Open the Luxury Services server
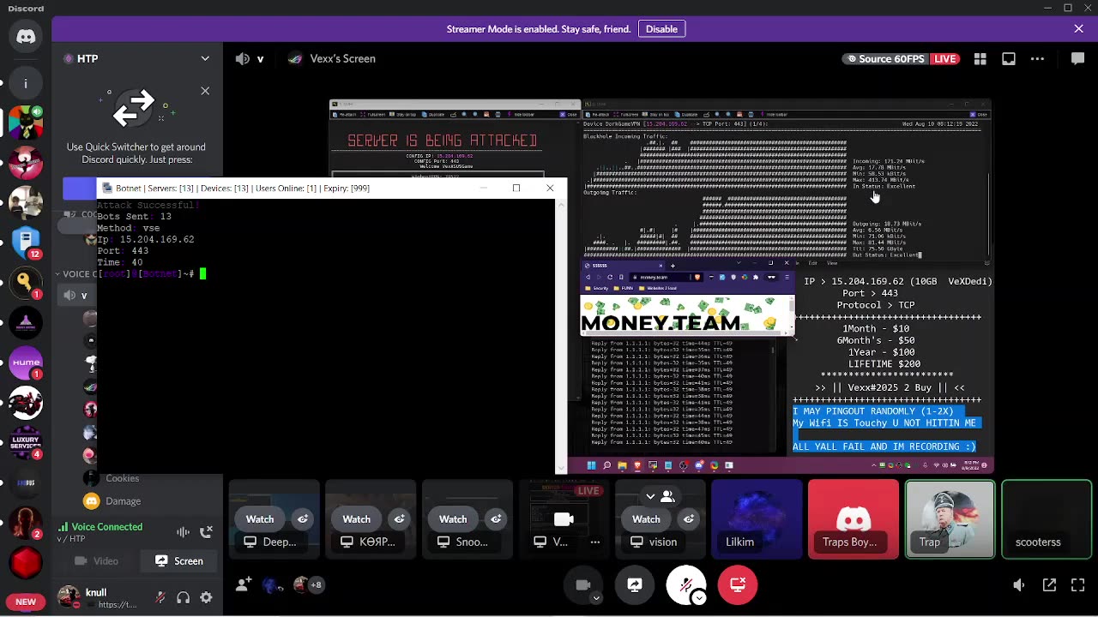Viewport: 1098px width, 617px height. [26, 442]
